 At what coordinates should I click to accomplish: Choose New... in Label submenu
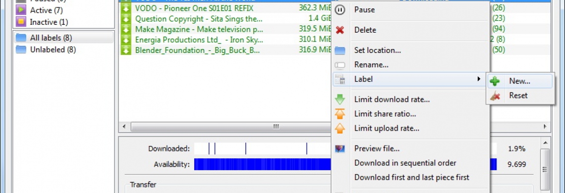pos(520,81)
